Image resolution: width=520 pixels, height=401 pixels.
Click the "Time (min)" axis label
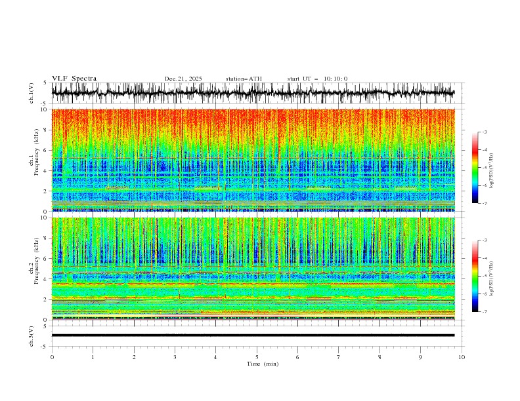pyautogui.click(x=263, y=364)
